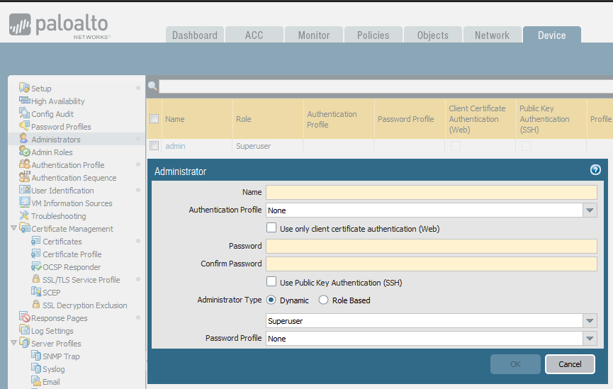Click the Email icon in sidebar

coord(36,380)
